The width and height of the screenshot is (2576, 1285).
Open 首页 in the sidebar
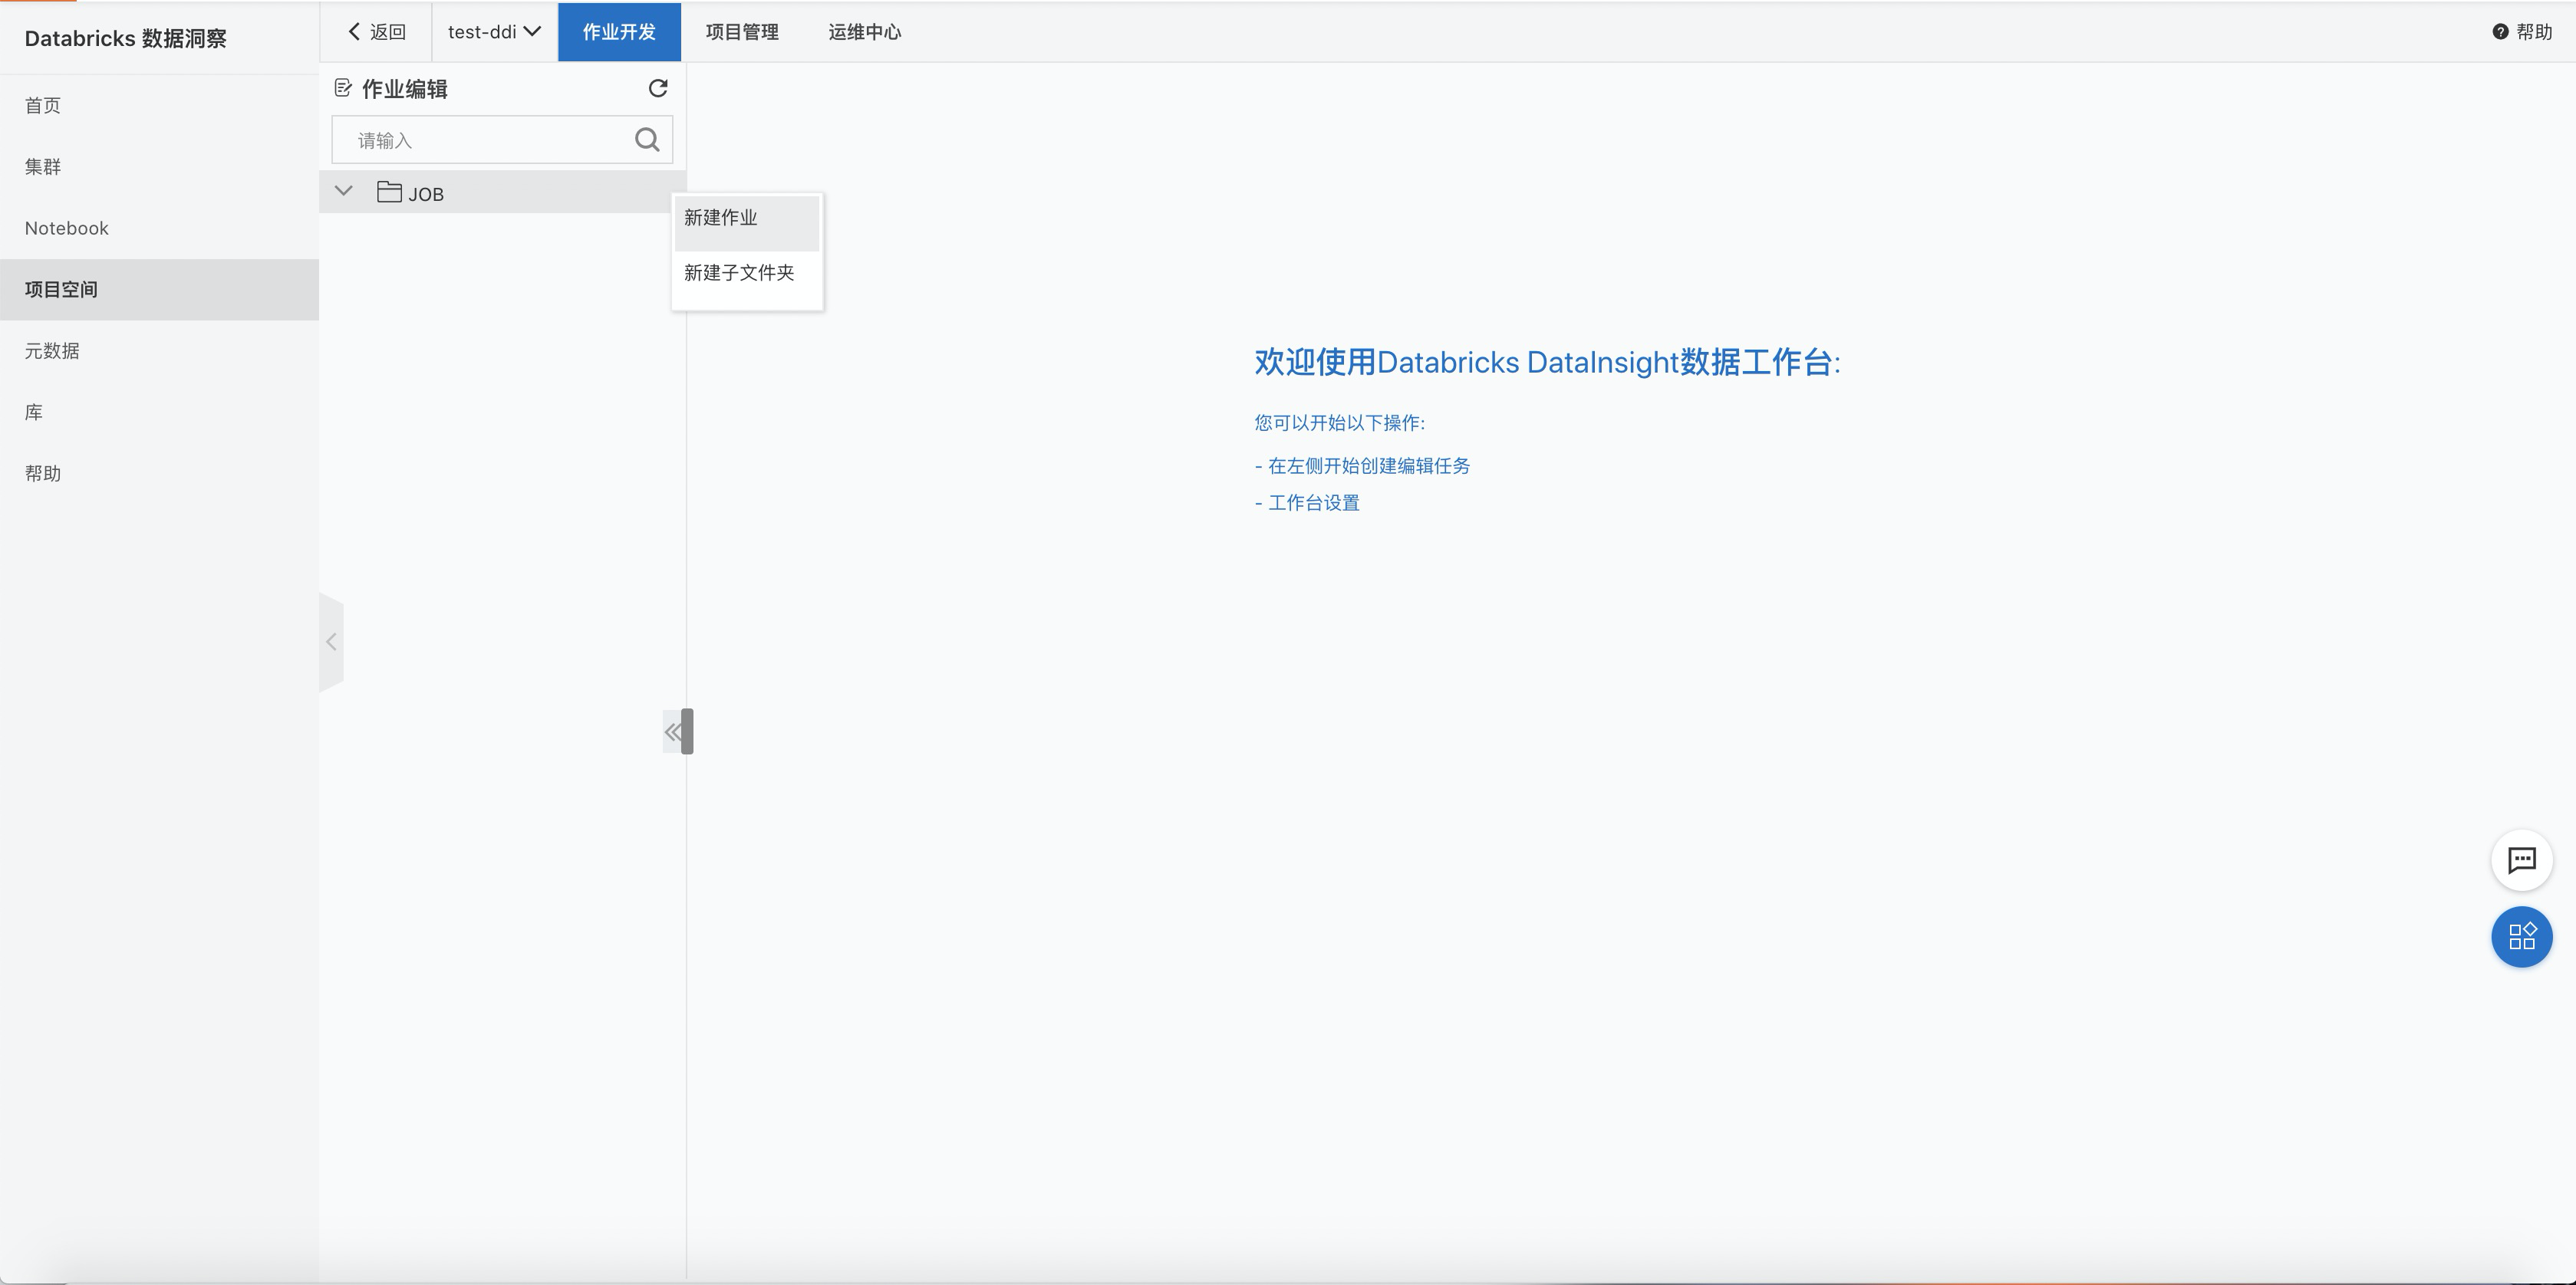[159, 105]
